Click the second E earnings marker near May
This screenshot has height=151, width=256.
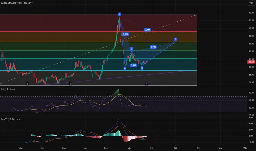(x=70, y=83)
